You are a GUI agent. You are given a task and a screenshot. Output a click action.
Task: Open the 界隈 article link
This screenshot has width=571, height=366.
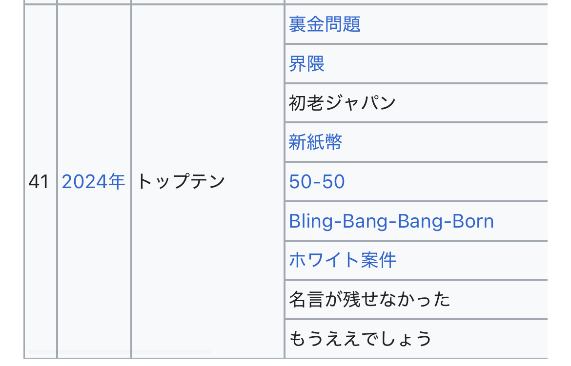(x=306, y=64)
